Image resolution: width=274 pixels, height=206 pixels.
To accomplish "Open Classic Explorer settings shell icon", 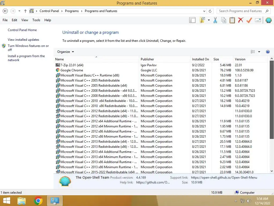I will click(x=269, y=20).
